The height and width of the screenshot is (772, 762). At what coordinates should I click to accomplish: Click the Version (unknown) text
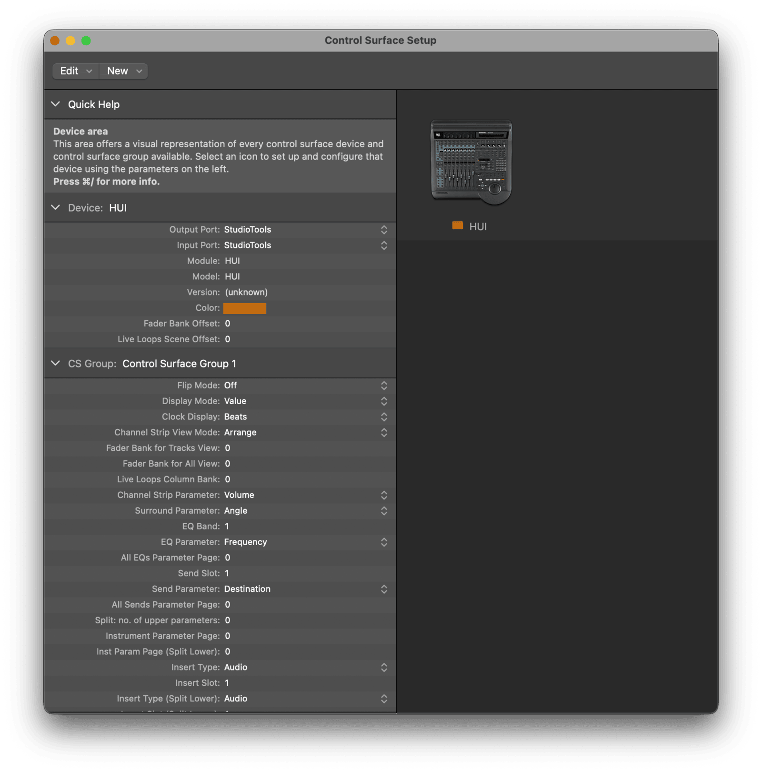pyautogui.click(x=246, y=292)
